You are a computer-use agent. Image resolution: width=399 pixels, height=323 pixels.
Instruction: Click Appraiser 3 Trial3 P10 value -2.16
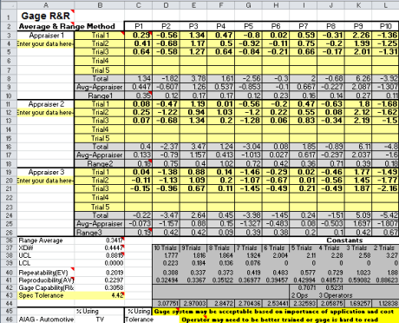pyautogui.click(x=385, y=188)
